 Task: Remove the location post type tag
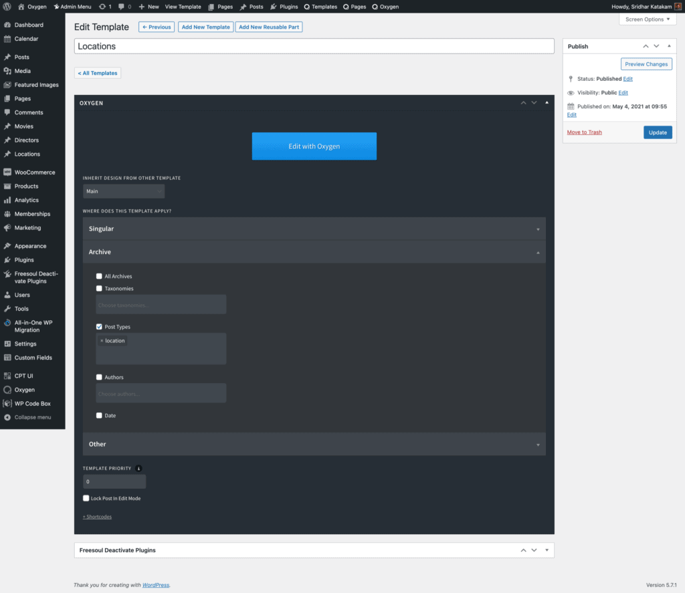[x=102, y=340]
